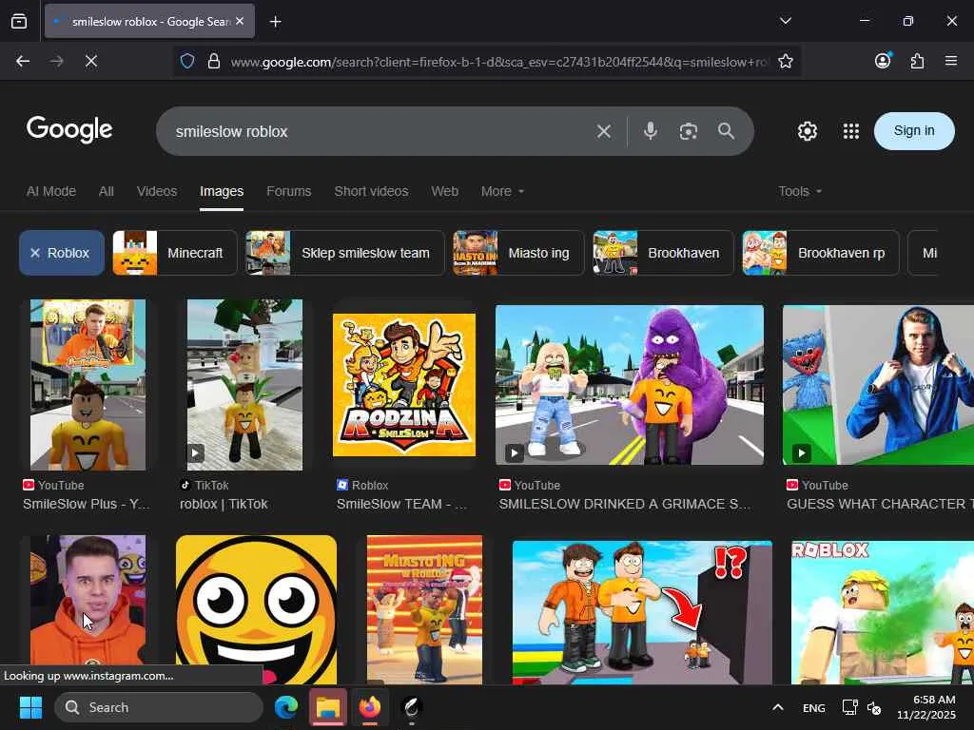
Task: Open SmileSlow Plus YouTube image result
Action: [x=88, y=385]
